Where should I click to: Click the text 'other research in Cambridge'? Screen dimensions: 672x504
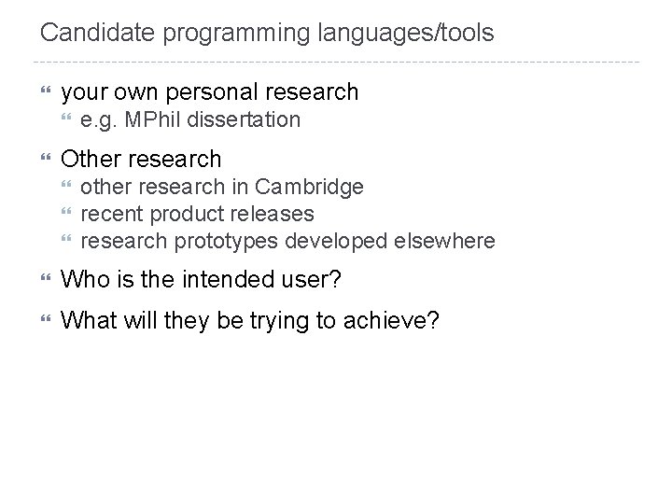222,187
